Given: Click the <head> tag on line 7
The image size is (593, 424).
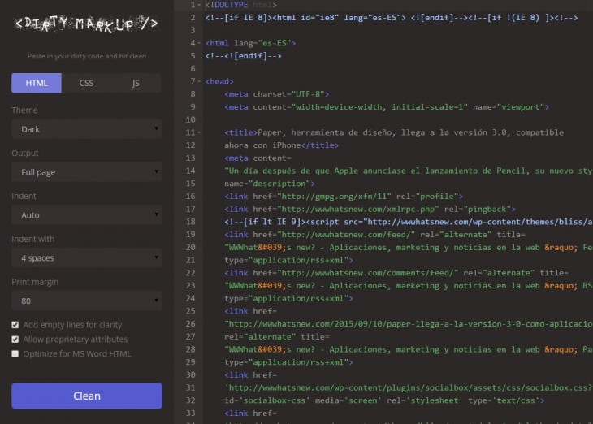Looking at the screenshot, I should pyautogui.click(x=219, y=81).
